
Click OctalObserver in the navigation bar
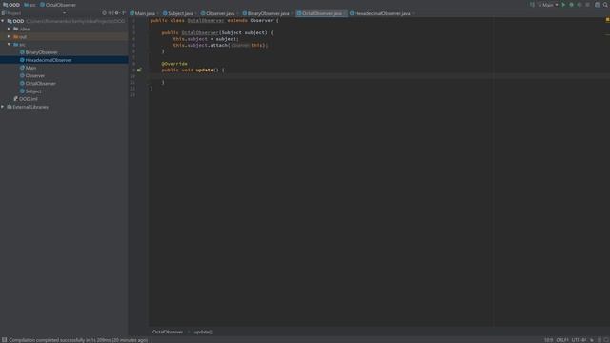[x=58, y=5]
